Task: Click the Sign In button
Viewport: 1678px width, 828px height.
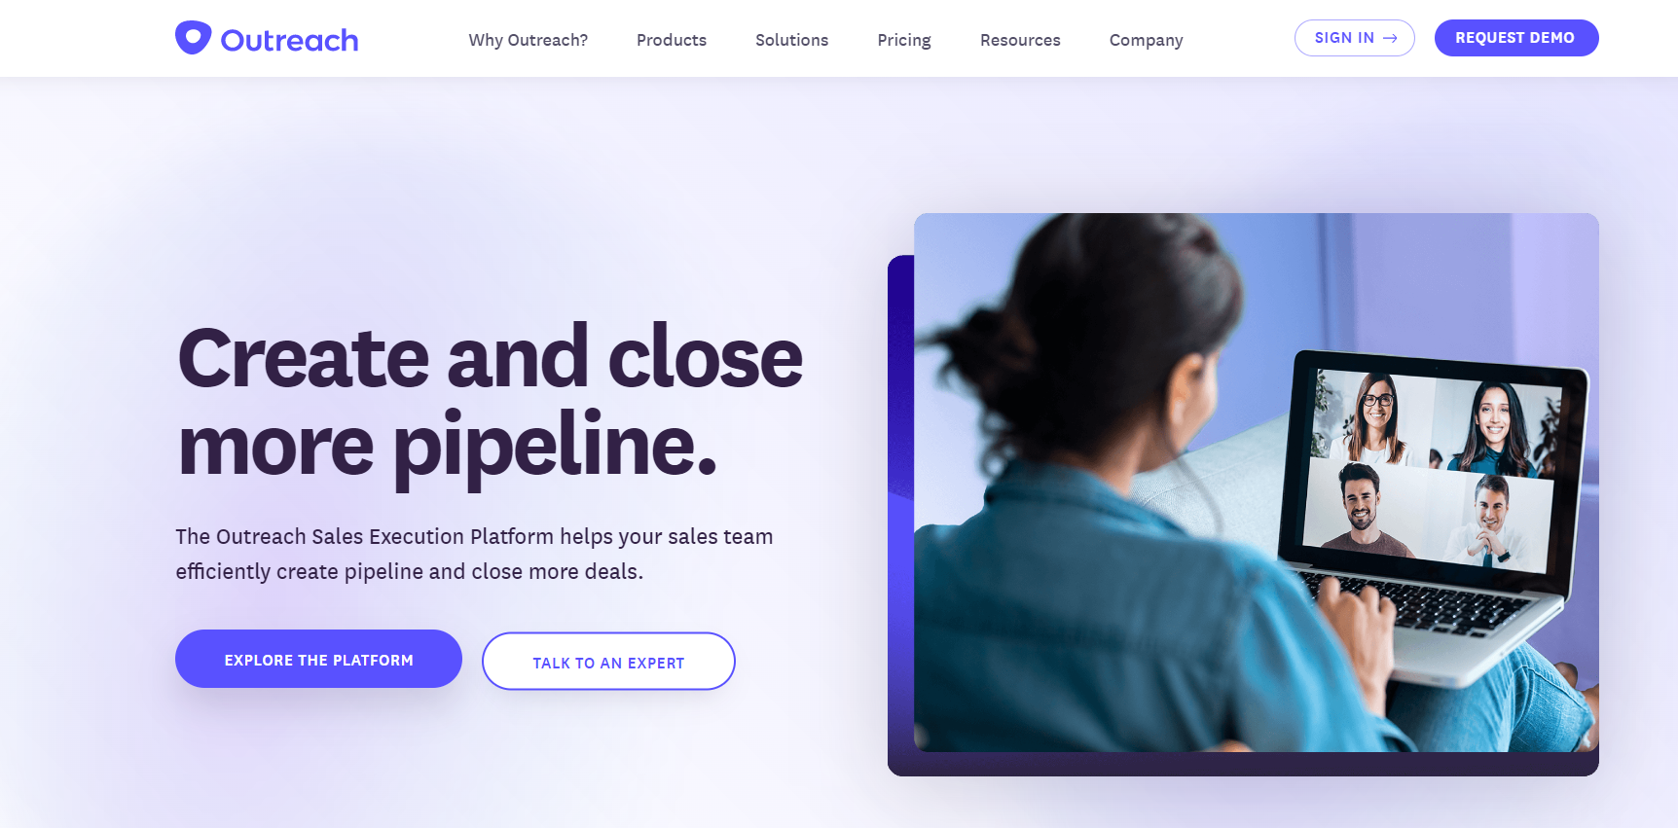Action: [x=1355, y=38]
